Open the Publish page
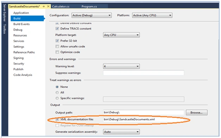Screen dimensions: 221x138 point(18,69)
